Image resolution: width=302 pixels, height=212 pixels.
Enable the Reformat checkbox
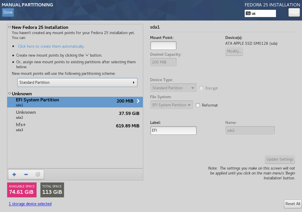pyautogui.click(x=198, y=105)
